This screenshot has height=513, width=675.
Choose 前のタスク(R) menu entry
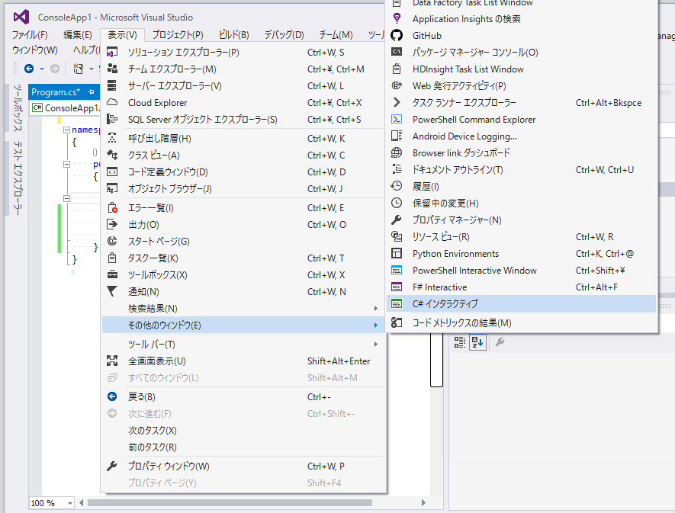click(243, 447)
